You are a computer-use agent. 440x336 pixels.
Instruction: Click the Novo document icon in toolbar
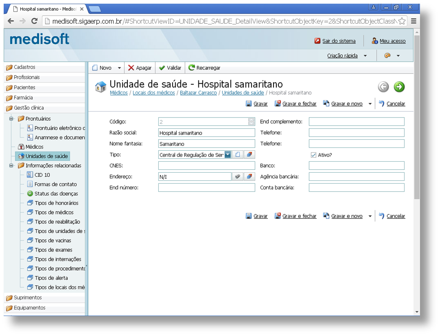95,68
